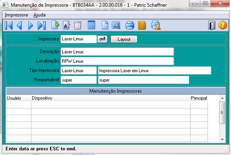Open the orange notebook toolbar icon

tap(142, 26)
